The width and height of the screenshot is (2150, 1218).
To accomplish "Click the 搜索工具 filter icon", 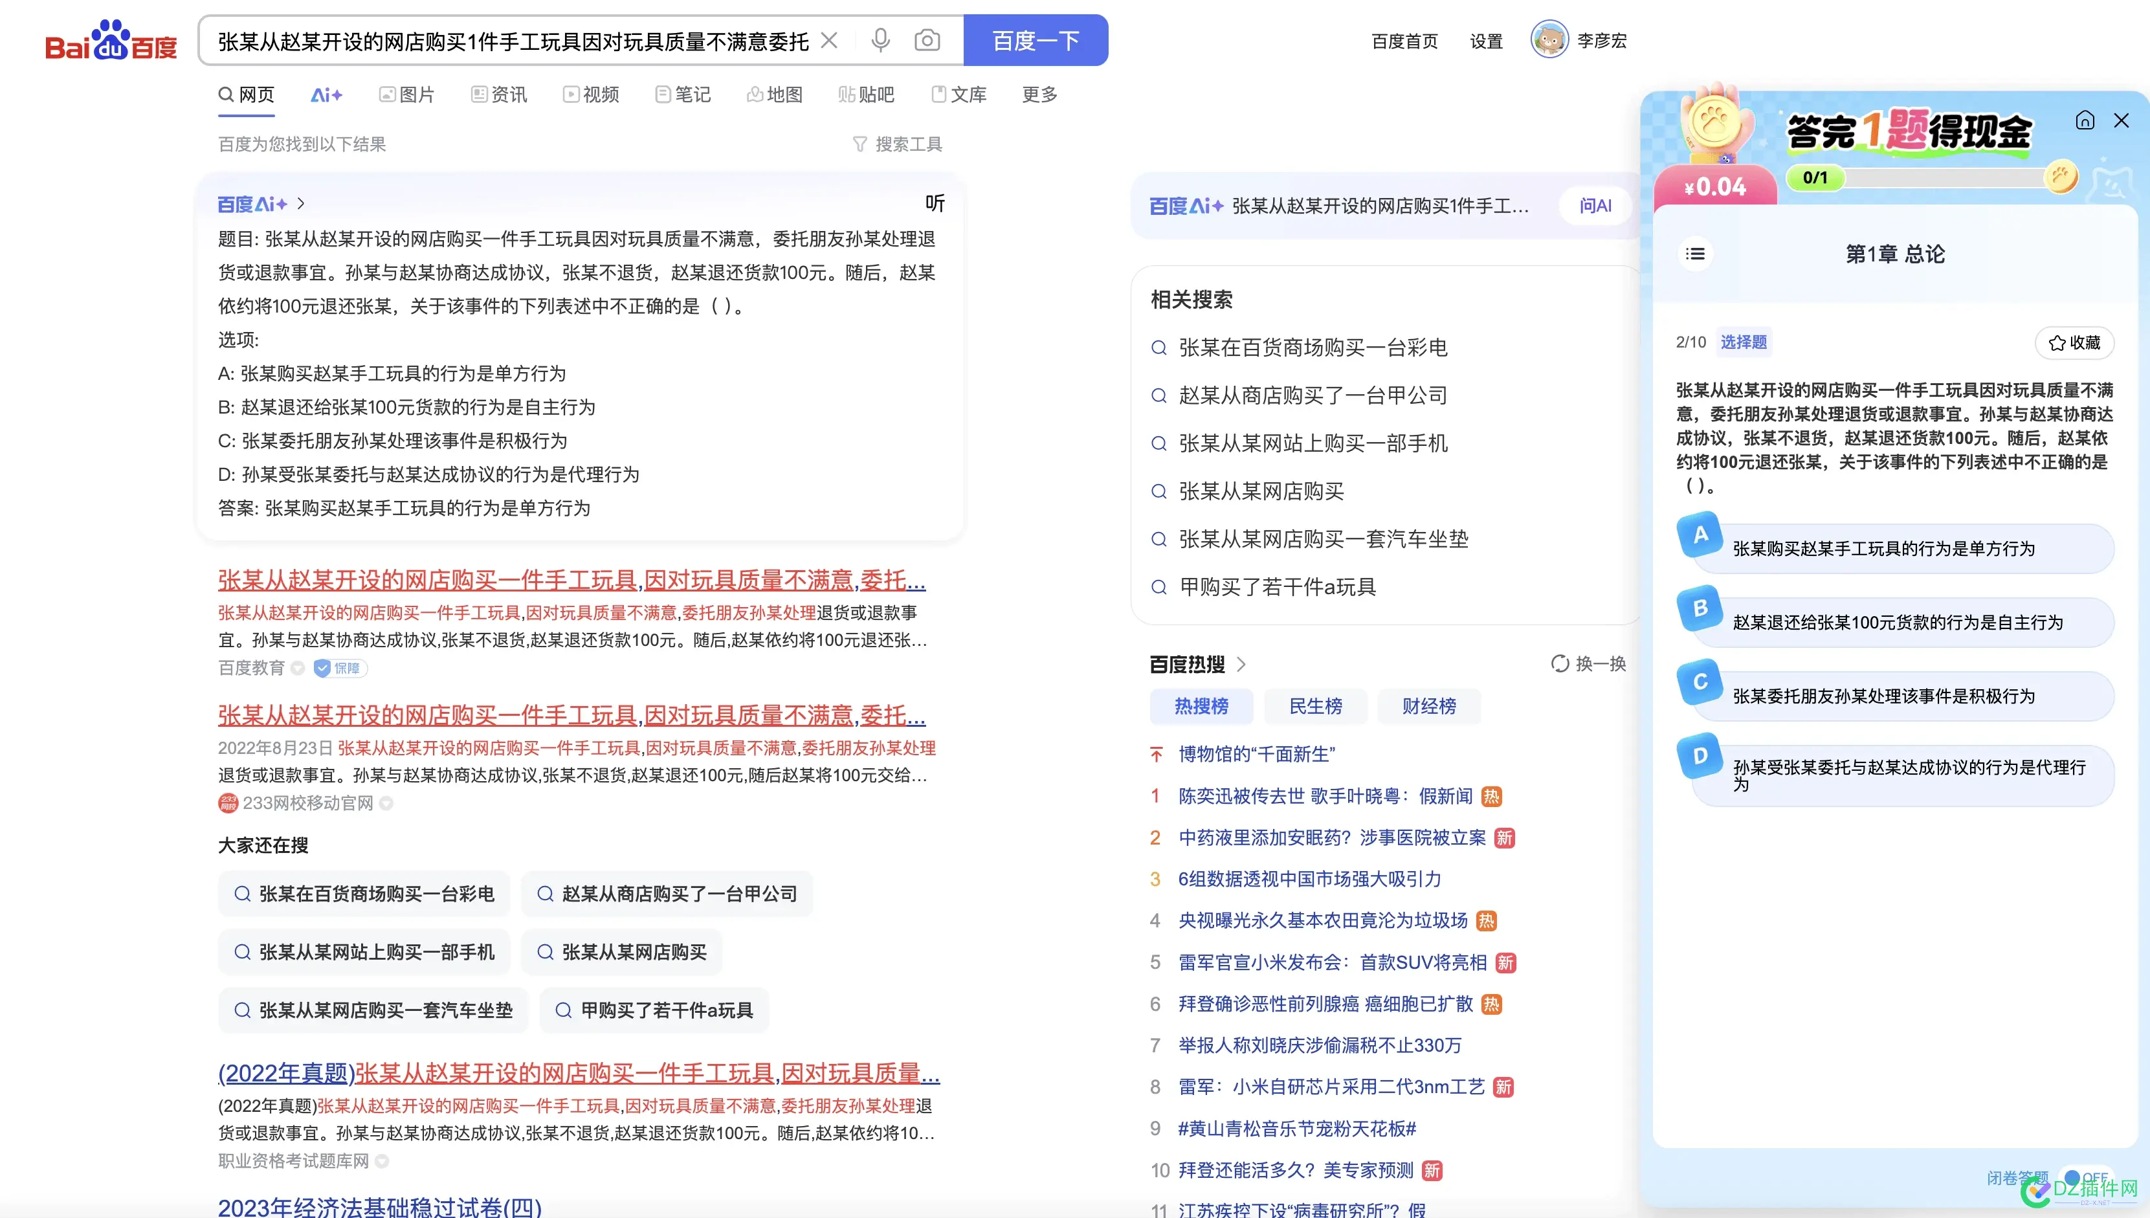I will tap(859, 144).
